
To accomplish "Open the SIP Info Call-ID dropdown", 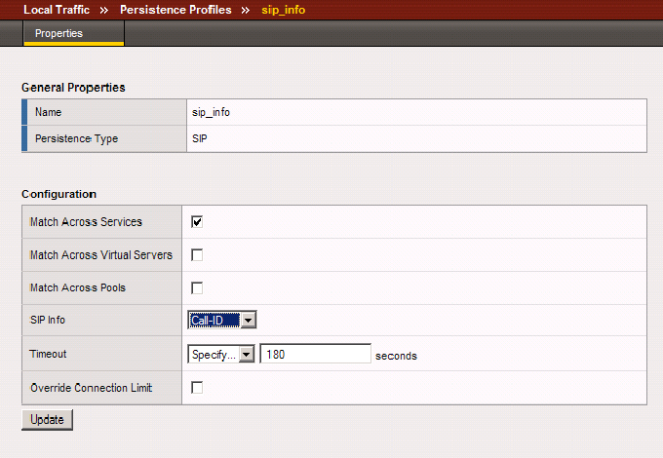I will click(x=221, y=321).
